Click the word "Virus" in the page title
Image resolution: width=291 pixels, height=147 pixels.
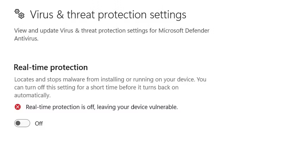pyautogui.click(x=42, y=15)
